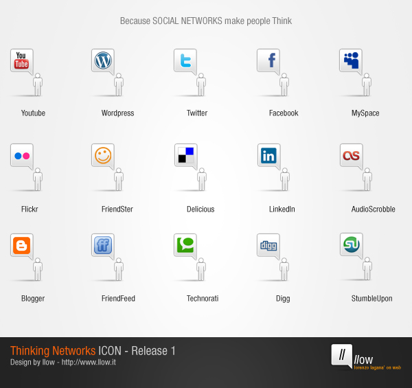Select the LinkedIn caption
The height and width of the screenshot is (388, 412).
click(282, 209)
